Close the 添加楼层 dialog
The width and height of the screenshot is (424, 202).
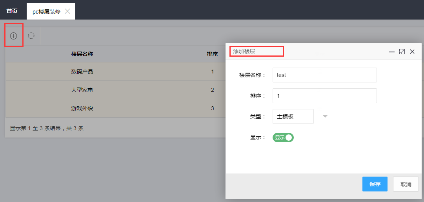coord(412,52)
